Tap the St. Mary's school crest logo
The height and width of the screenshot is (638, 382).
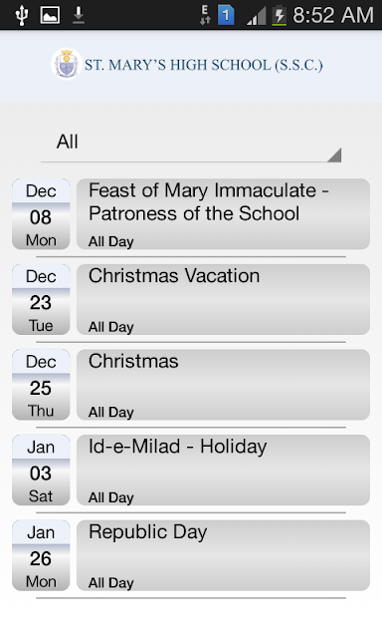tap(67, 64)
